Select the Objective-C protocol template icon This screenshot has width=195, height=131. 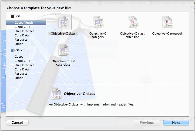point(167,22)
